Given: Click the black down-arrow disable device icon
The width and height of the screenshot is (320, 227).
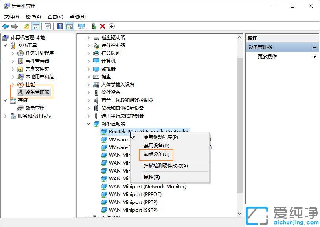Looking at the screenshot, I should (112, 26).
